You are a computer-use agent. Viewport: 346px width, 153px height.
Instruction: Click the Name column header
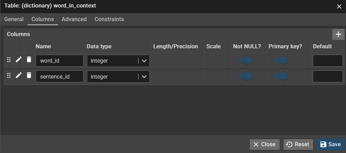[x=43, y=46]
